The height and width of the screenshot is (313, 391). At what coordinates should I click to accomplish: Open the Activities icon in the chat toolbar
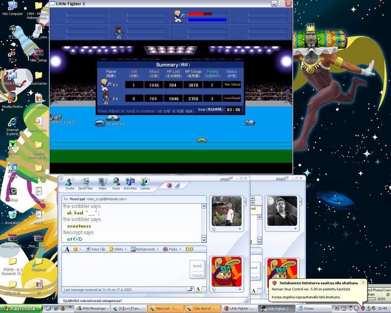(130, 183)
